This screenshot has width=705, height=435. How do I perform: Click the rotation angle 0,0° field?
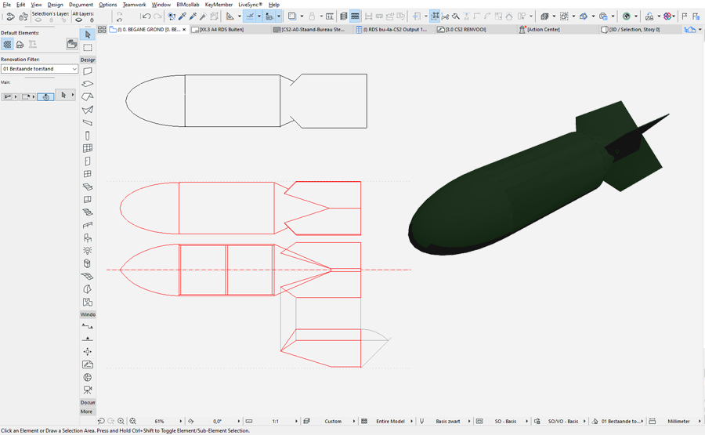click(x=218, y=421)
